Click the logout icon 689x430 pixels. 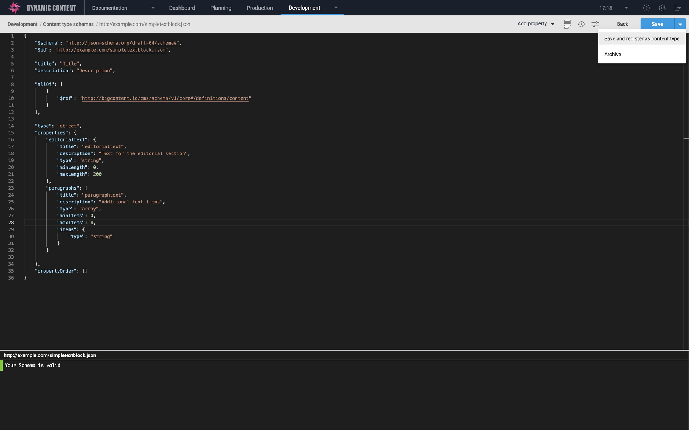tap(678, 8)
